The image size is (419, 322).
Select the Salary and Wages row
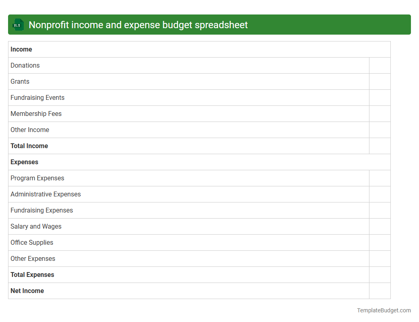tap(36, 226)
